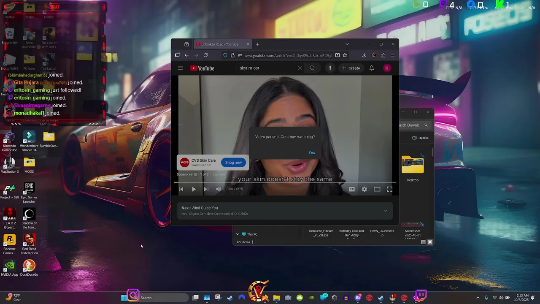This screenshot has width=540, height=304.
Task: Select the MODS folder on desktop
Action: click(x=29, y=165)
